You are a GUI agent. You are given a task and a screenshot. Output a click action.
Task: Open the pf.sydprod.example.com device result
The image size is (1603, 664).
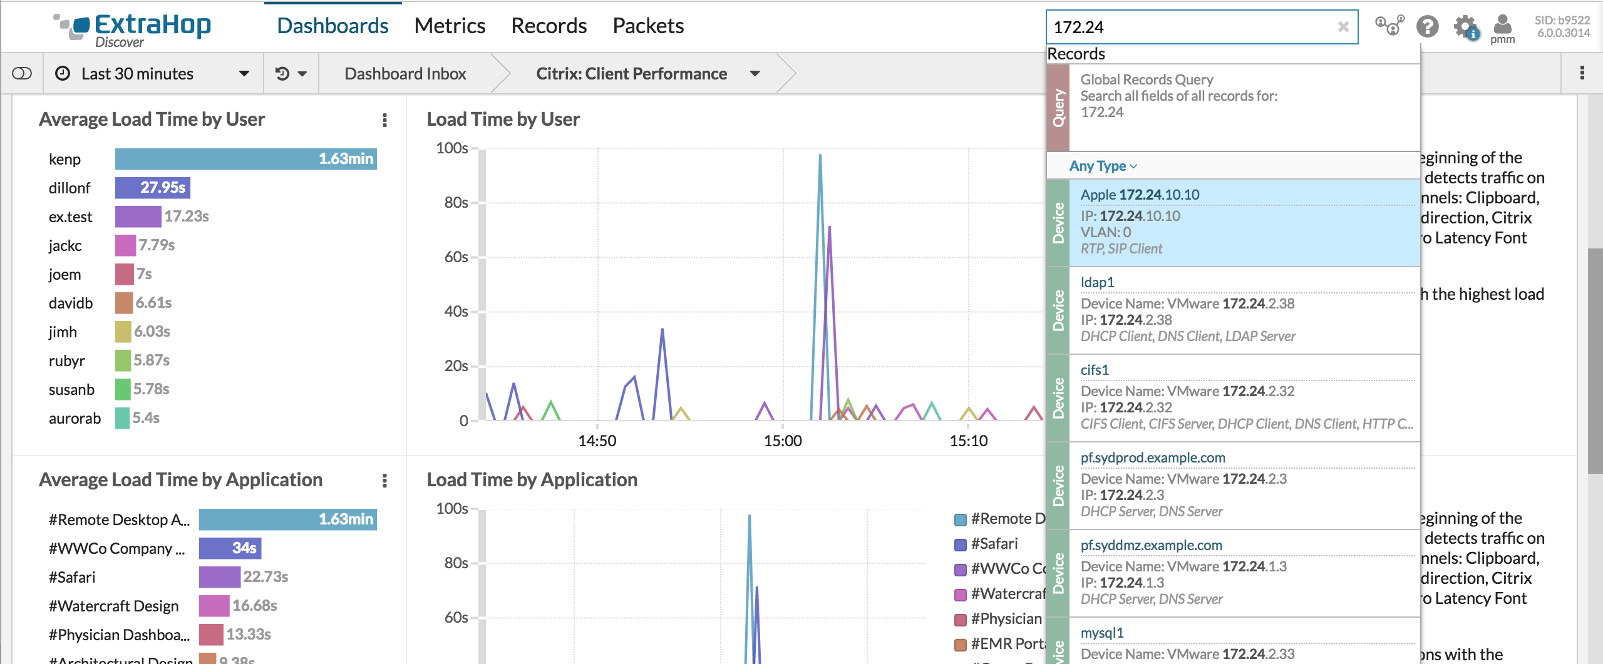[1233, 486]
